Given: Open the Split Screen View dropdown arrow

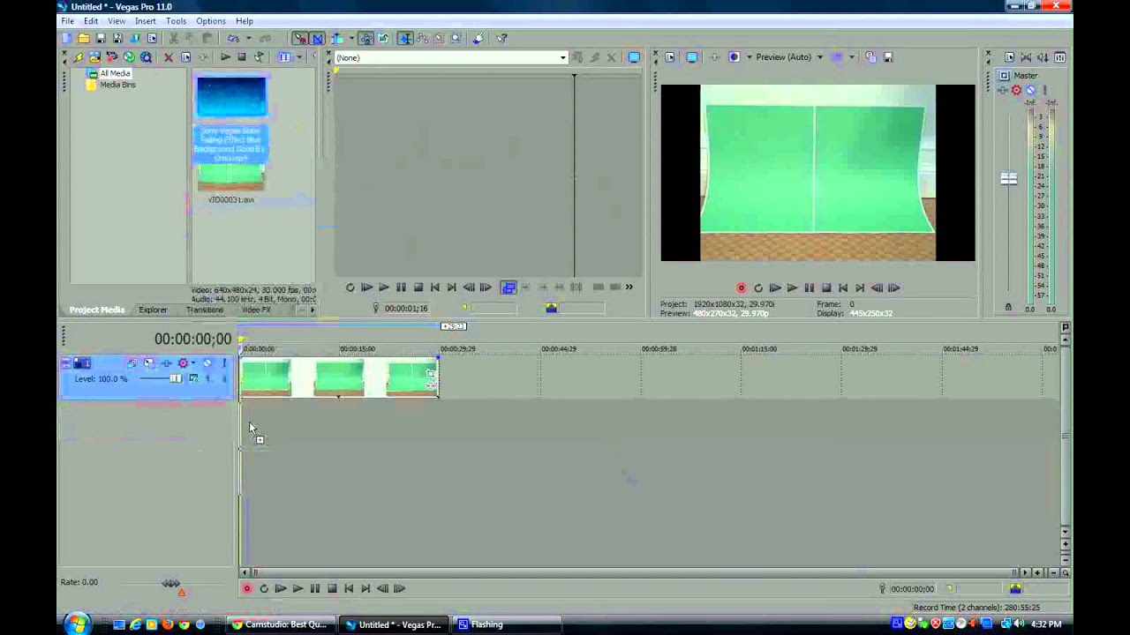Looking at the screenshot, I should pyautogui.click(x=749, y=57).
